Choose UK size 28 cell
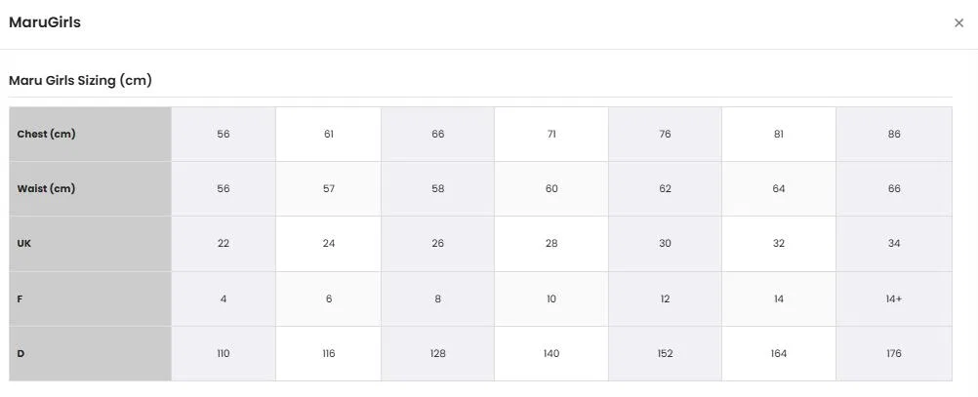Image resolution: width=978 pixels, height=397 pixels. 551,244
